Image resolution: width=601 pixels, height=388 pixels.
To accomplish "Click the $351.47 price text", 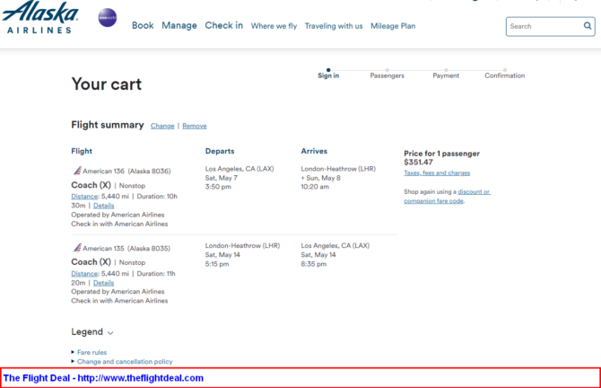I will click(418, 163).
